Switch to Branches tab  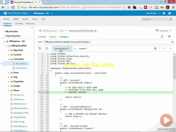[x=30, y=23]
